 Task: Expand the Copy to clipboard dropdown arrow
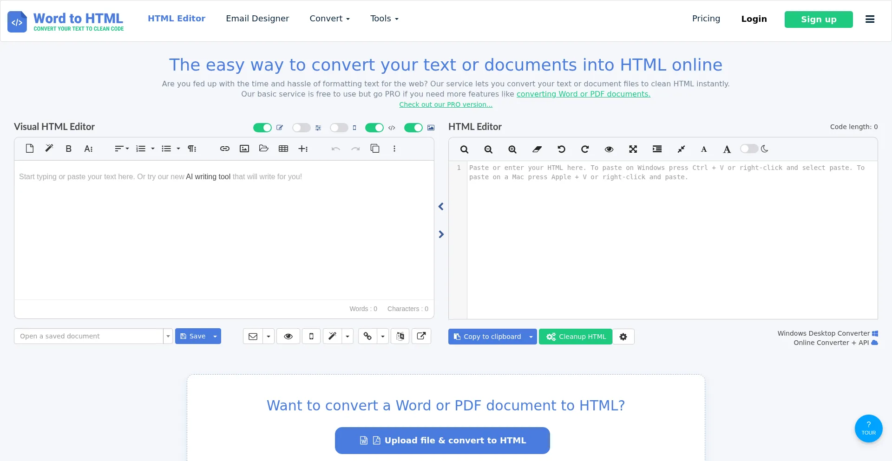(531, 337)
